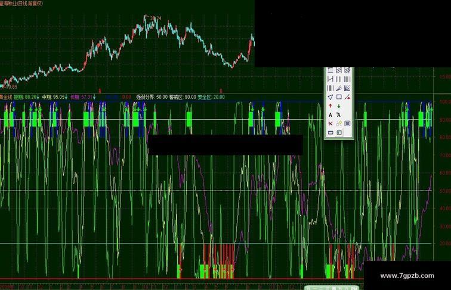The image size is (451, 290).
Task: Click the panel layout icon at palette bottom
Action: (339, 132)
